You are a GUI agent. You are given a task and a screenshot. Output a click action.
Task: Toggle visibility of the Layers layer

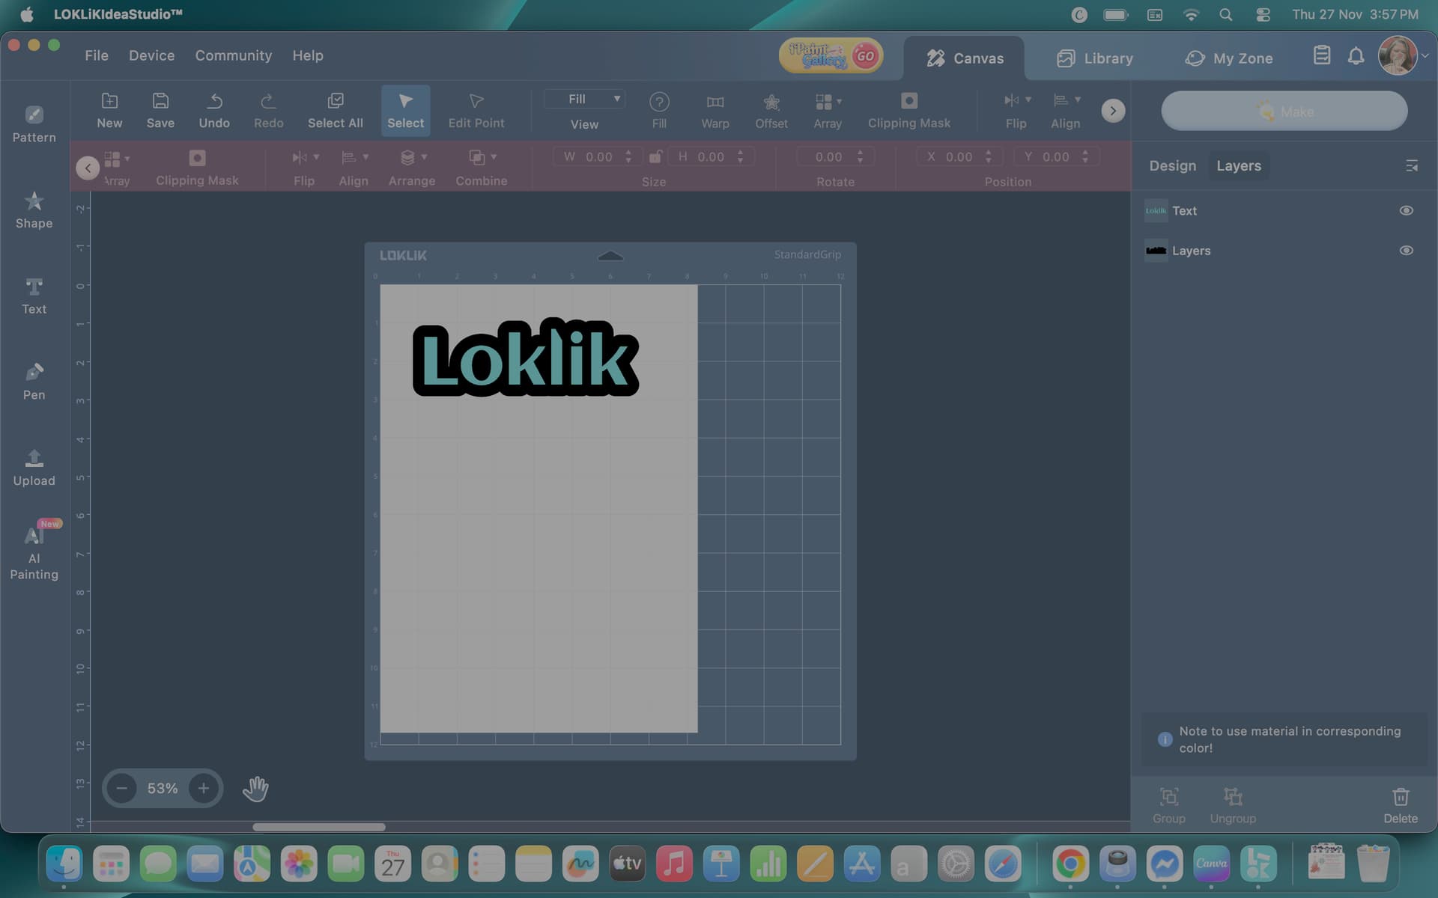pos(1406,251)
